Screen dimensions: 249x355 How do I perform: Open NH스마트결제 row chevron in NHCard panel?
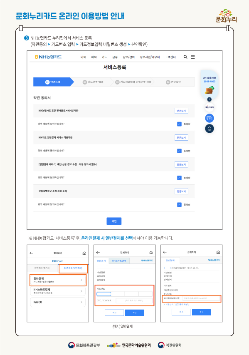(x=81, y=291)
